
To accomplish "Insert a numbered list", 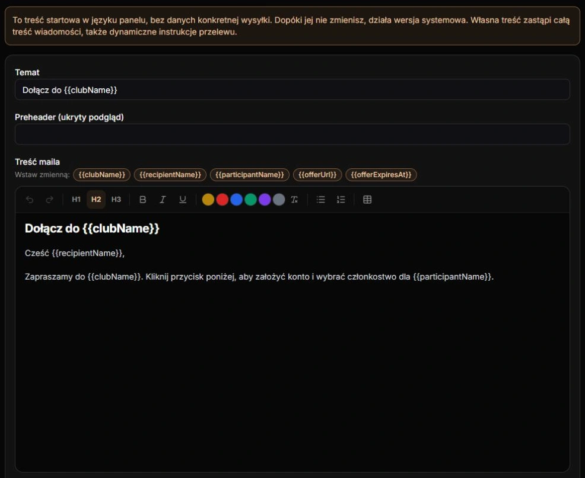I will point(341,200).
